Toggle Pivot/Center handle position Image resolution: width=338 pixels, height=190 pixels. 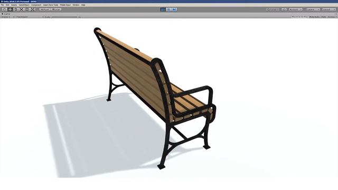pyautogui.click(x=45, y=9)
